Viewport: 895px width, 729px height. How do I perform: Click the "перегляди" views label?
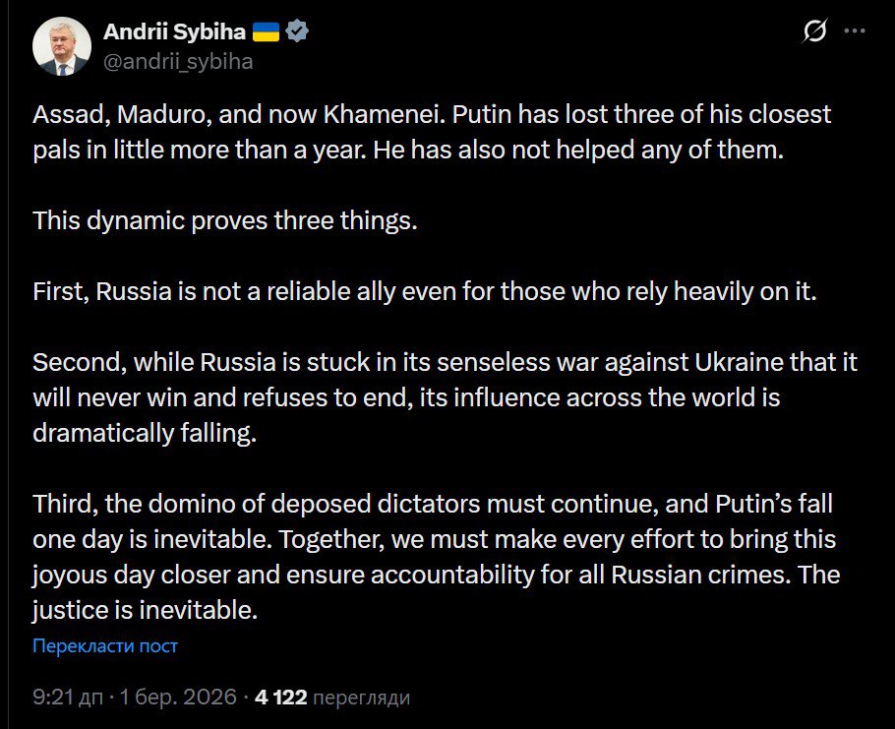pos(361,698)
